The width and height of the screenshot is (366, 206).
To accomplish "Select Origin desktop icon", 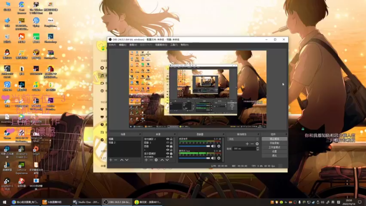I will tap(36, 151).
